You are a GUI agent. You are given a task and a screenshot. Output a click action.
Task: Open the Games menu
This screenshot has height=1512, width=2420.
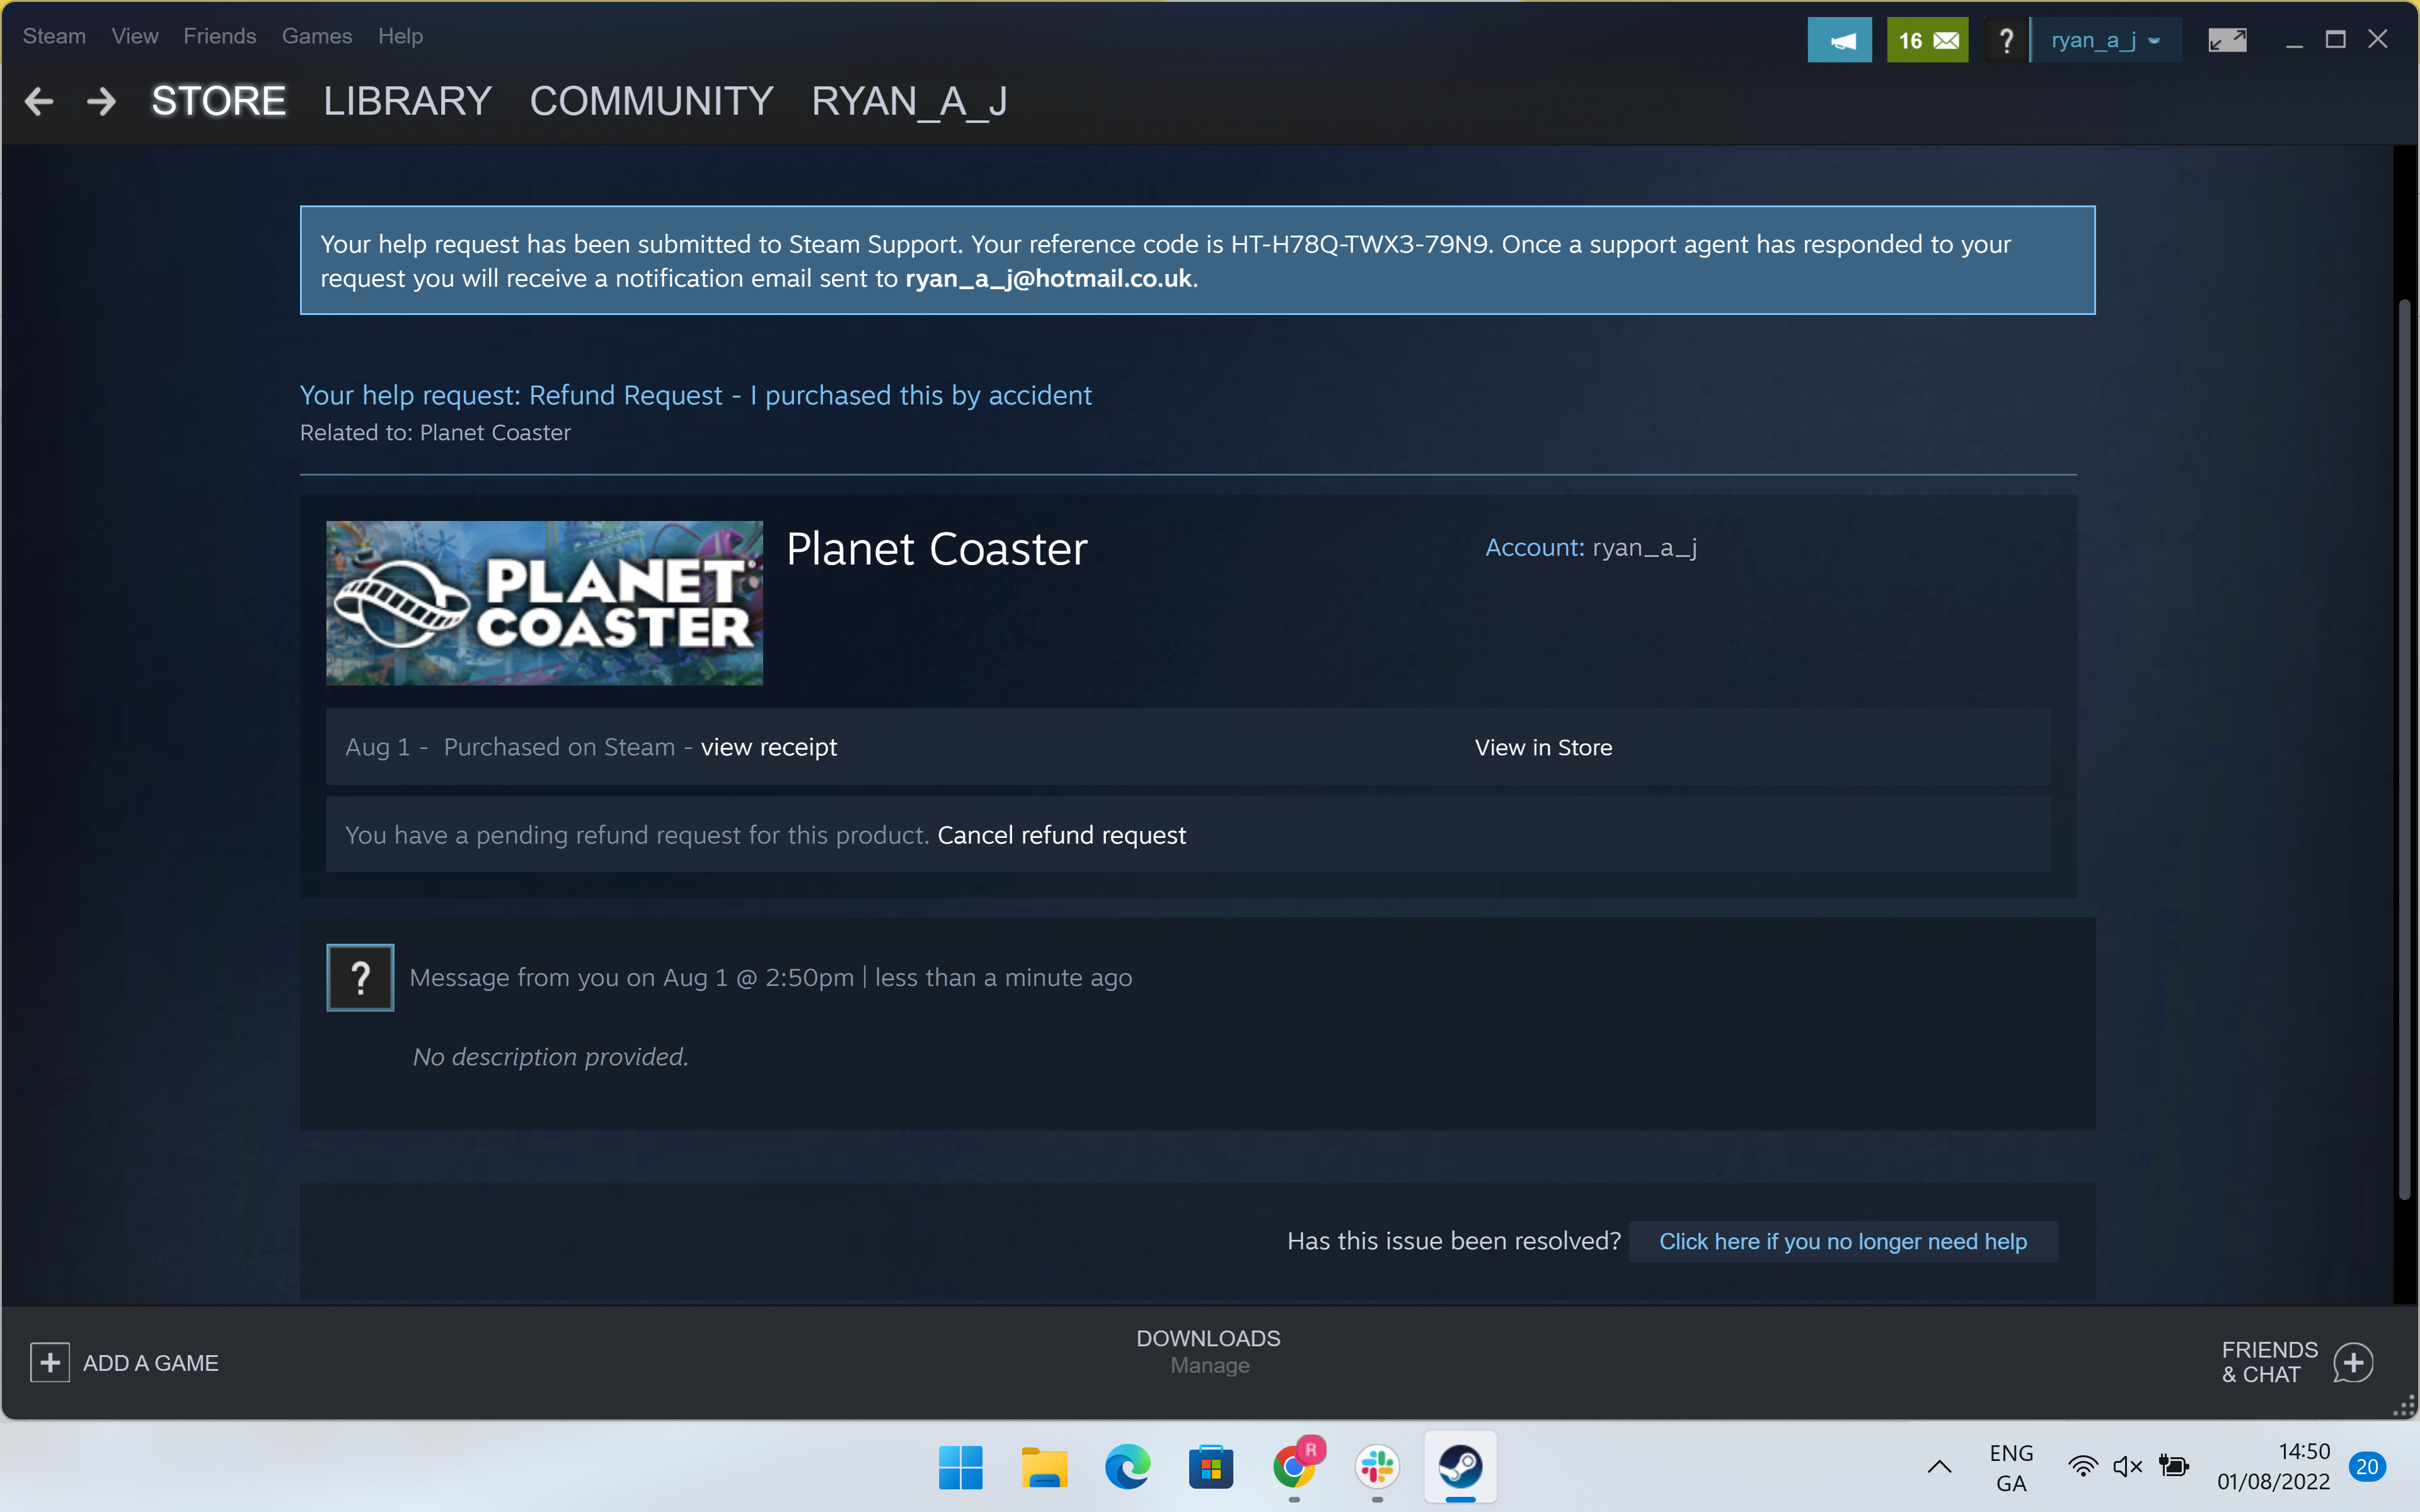click(x=317, y=36)
